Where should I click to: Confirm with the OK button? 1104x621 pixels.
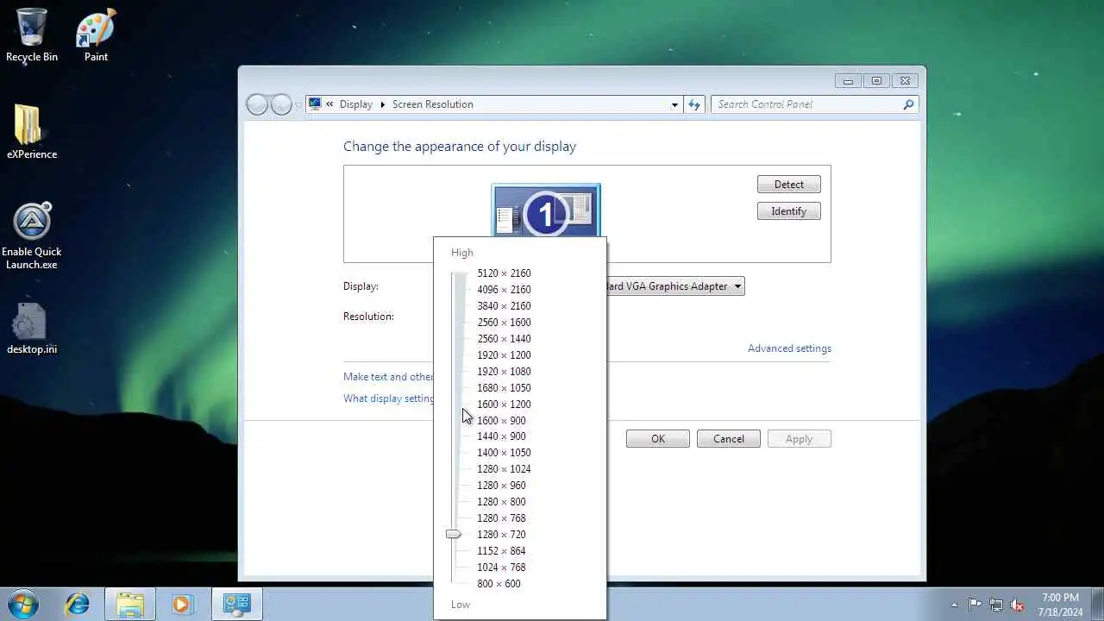coord(658,439)
